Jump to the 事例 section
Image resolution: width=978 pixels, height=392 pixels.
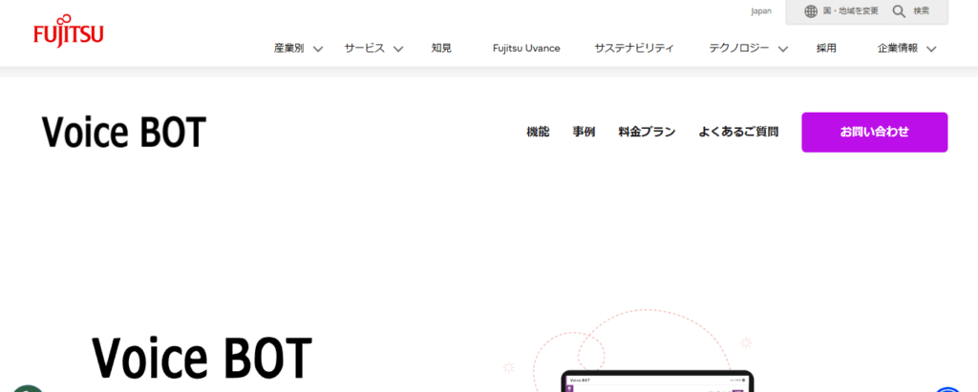coord(584,133)
